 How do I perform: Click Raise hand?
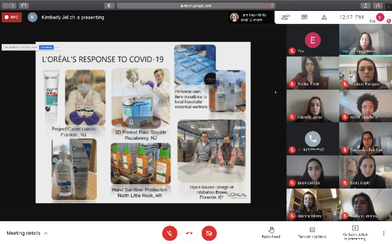click(271, 232)
